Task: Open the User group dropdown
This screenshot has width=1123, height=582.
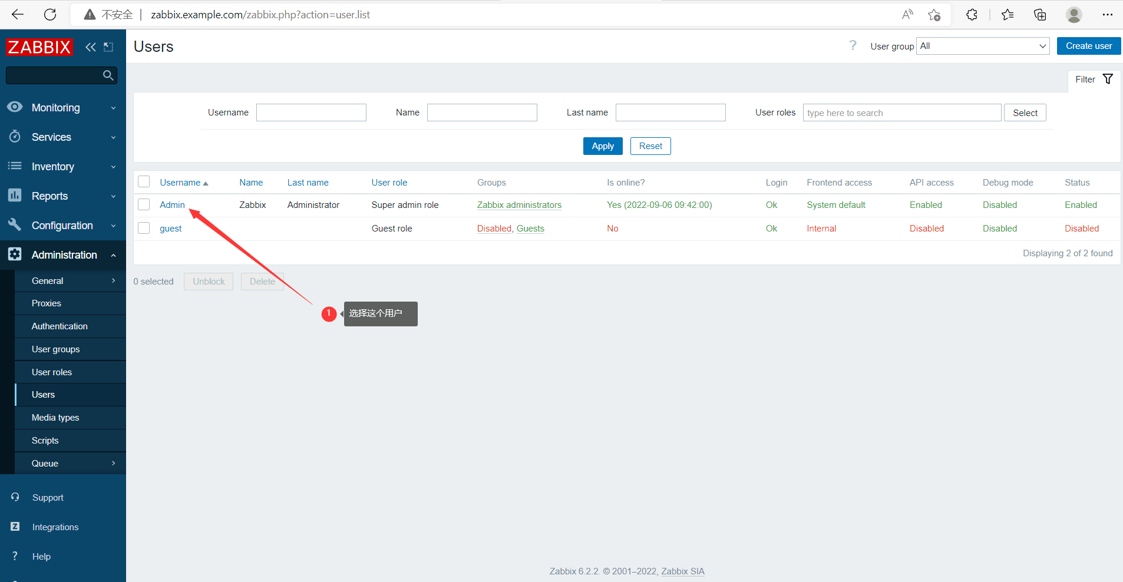Action: coord(983,46)
